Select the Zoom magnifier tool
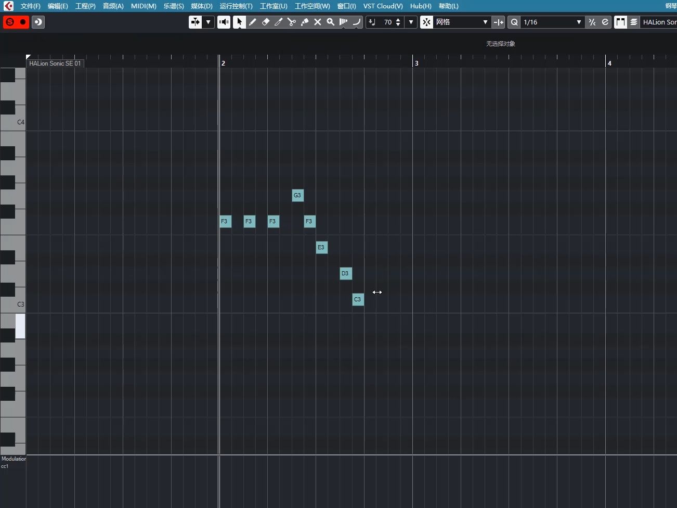Viewport: 677px width, 508px height. point(331,22)
